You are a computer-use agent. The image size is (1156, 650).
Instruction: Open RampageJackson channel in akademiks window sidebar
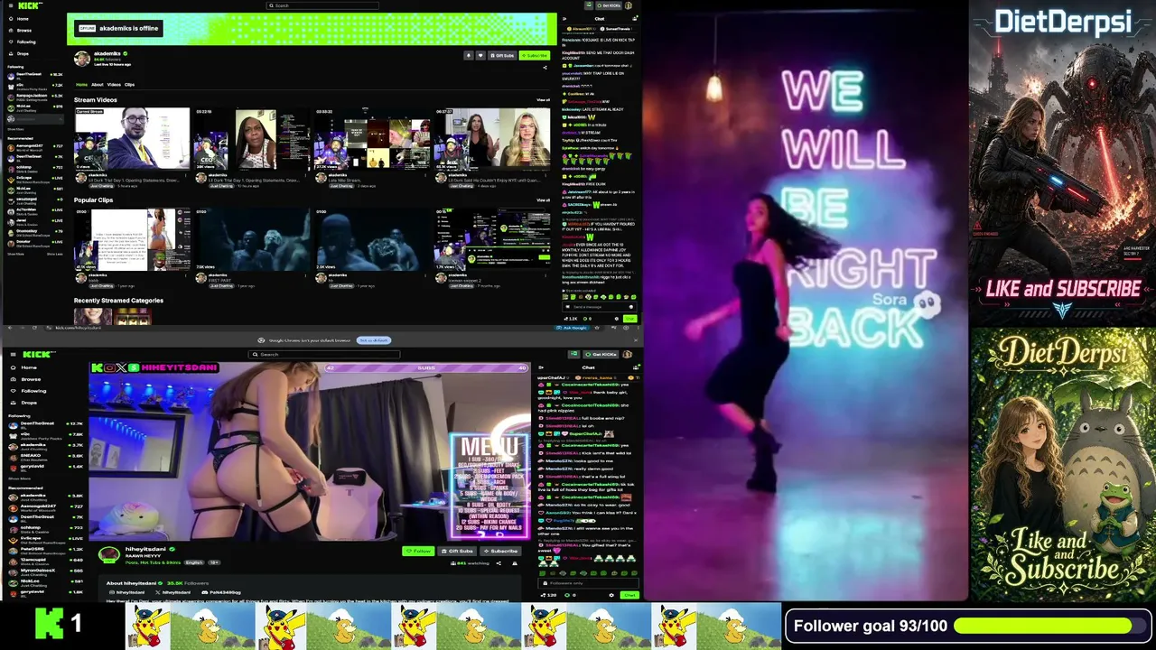click(x=34, y=96)
